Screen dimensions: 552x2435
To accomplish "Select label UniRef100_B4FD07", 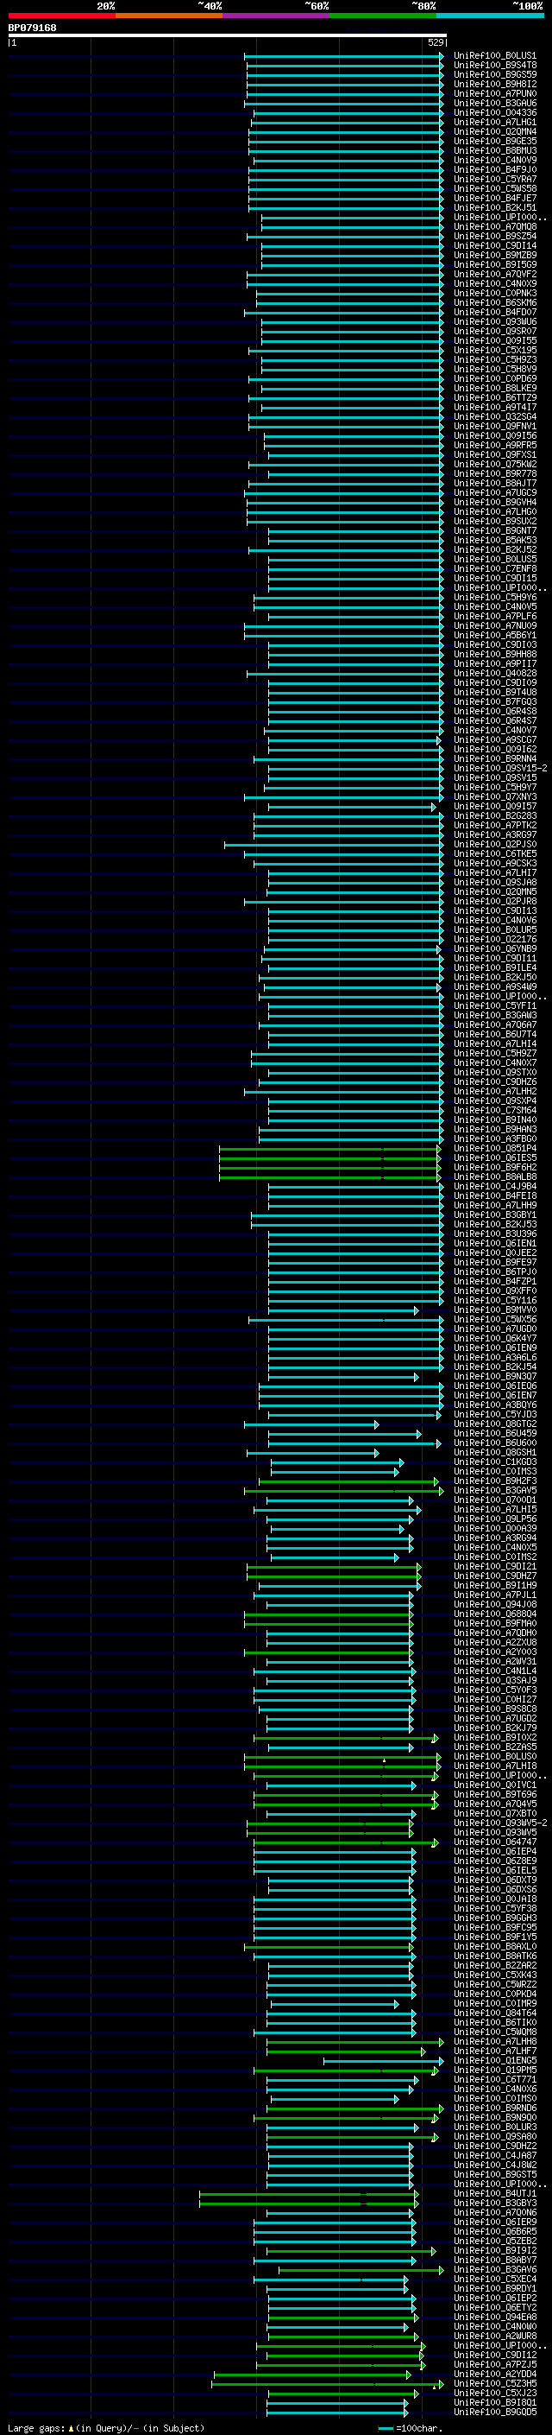I will 494,312.
